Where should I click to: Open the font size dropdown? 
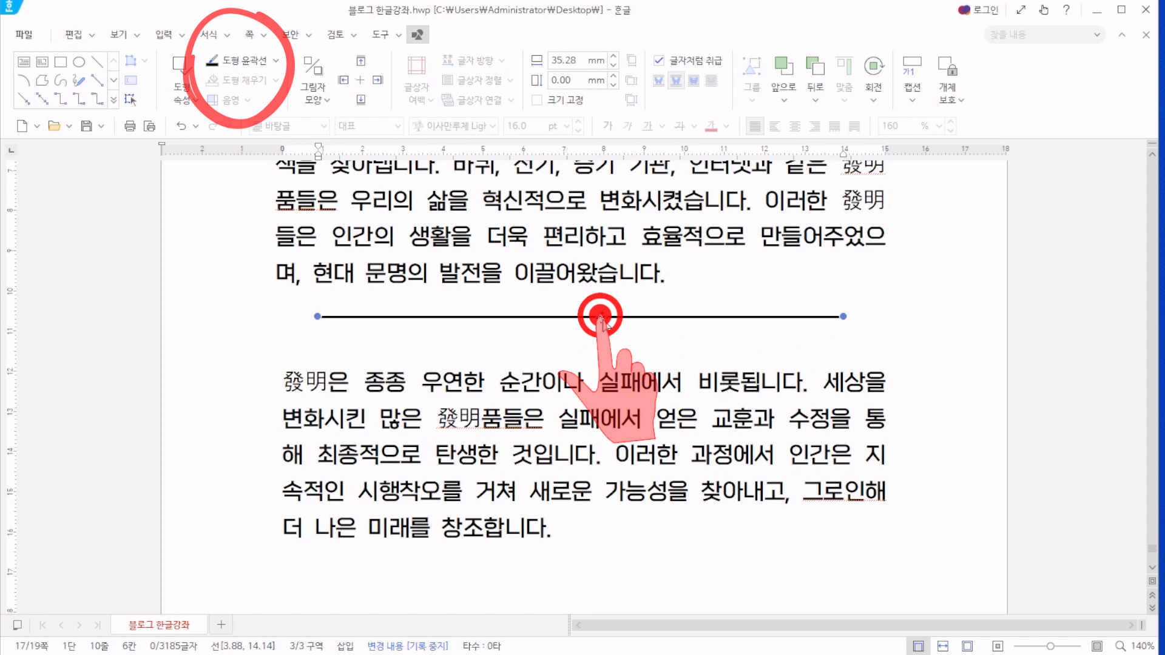pos(566,126)
